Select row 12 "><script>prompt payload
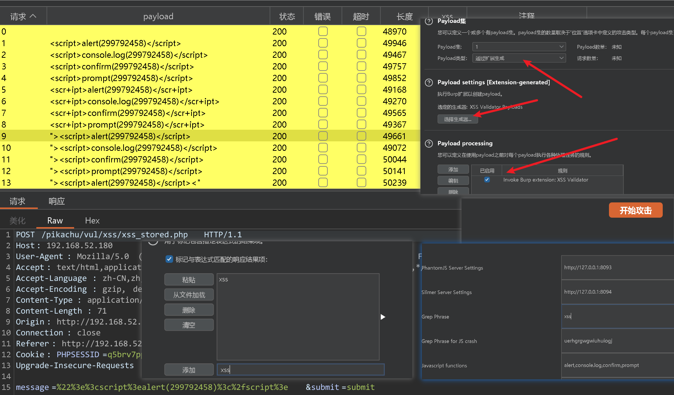Image resolution: width=674 pixels, height=395 pixels. (210, 171)
